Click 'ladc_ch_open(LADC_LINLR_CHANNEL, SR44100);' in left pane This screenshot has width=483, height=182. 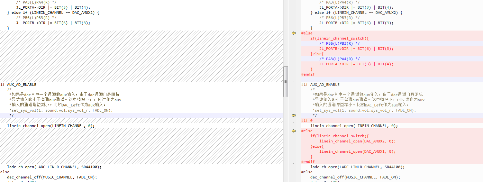(54, 167)
